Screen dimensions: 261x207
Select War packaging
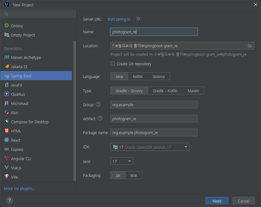(134, 175)
